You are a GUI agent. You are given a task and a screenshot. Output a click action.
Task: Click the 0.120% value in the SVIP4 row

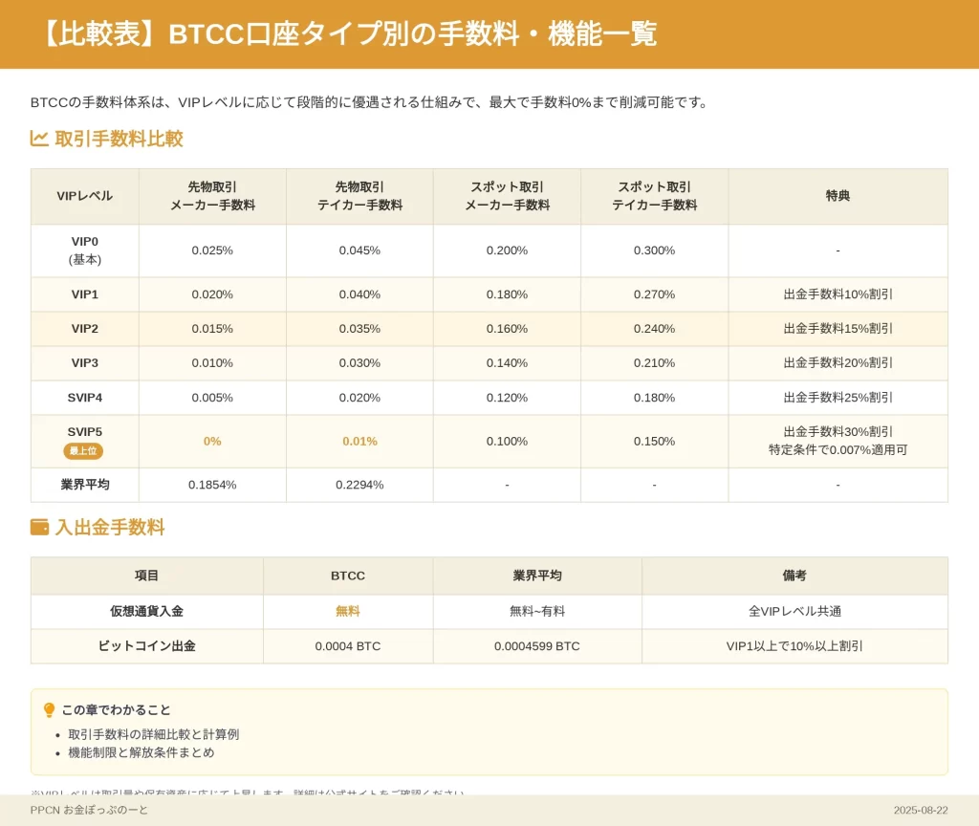(x=507, y=397)
